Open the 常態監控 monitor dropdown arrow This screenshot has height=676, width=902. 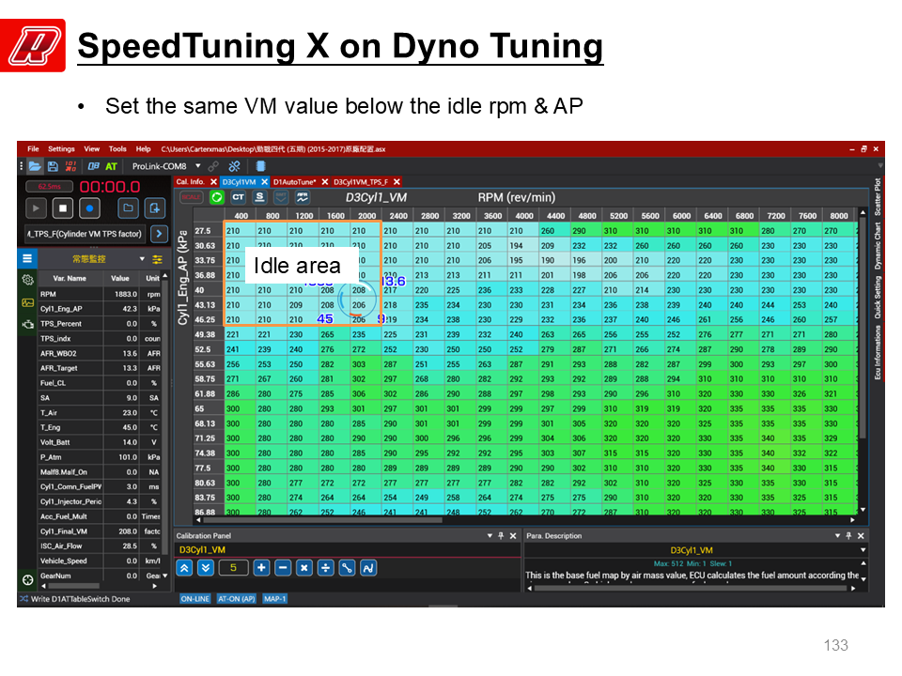pyautogui.click(x=142, y=259)
